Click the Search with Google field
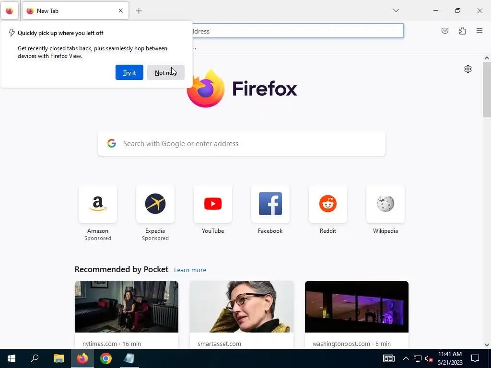The width and height of the screenshot is (491, 368). (242, 144)
